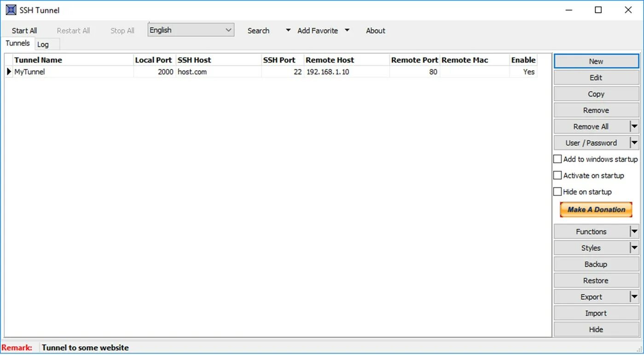Open the Export dropdown arrow

[x=634, y=297]
